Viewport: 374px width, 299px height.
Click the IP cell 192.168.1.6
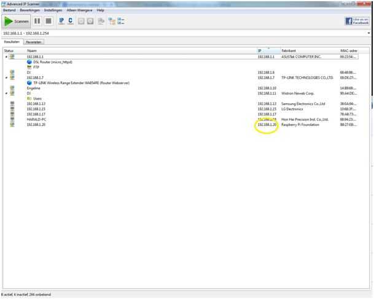pos(266,72)
